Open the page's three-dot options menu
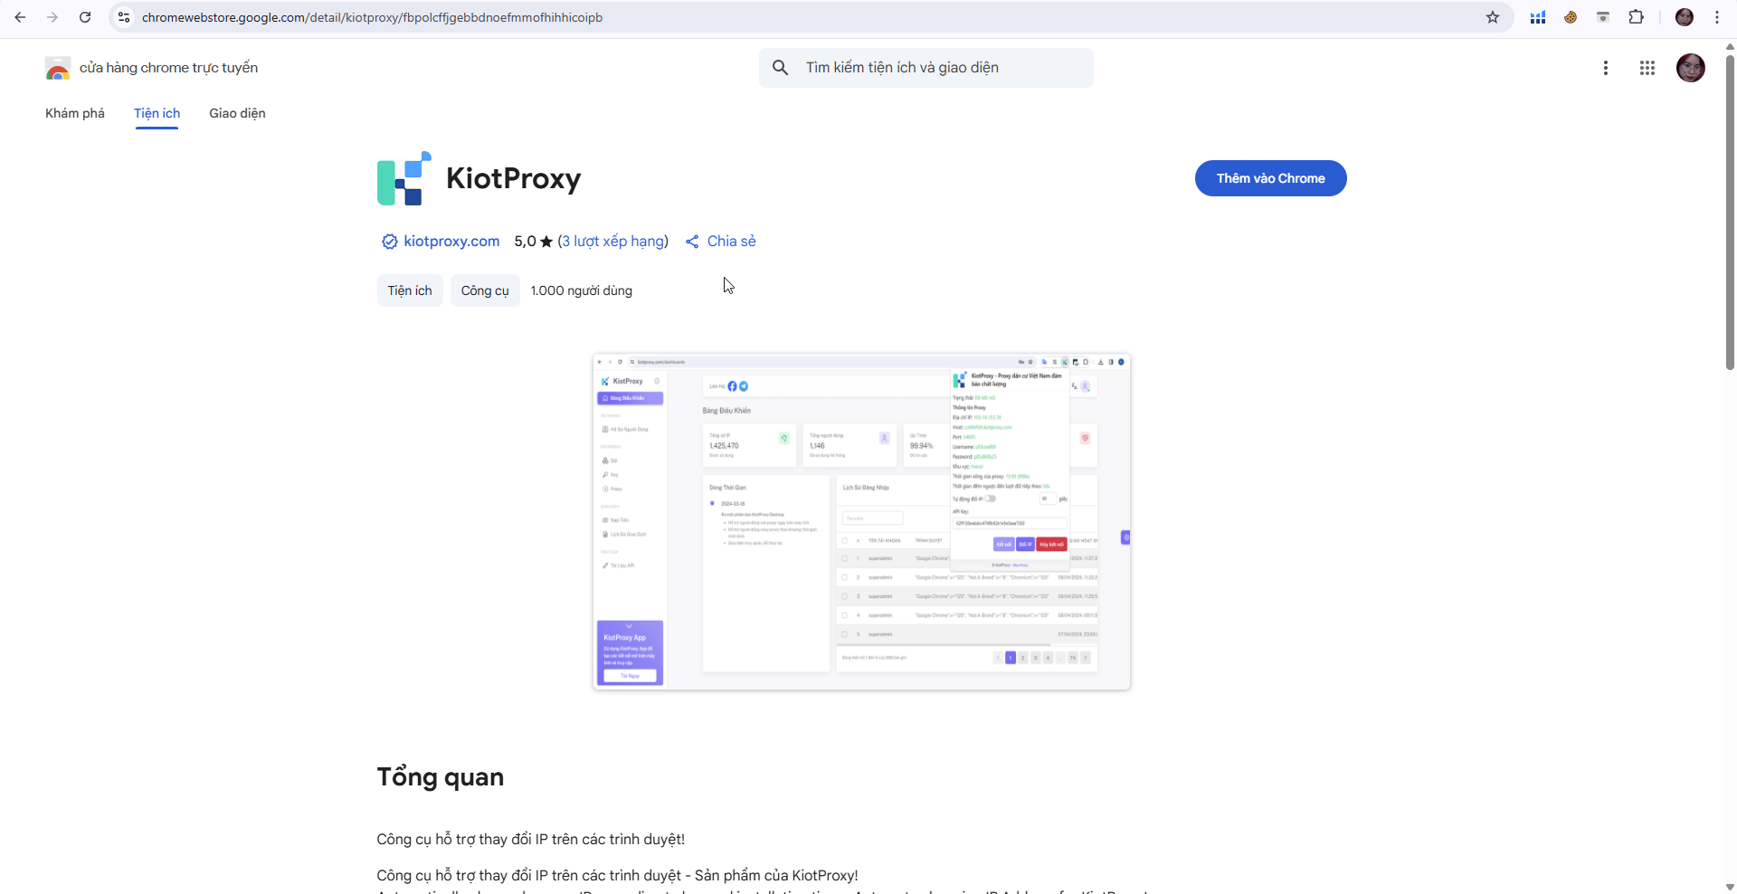This screenshot has width=1737, height=894. (x=1606, y=67)
